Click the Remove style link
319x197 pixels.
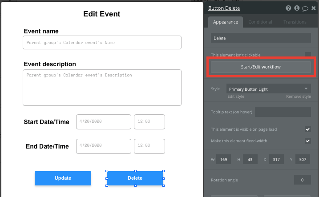299,96
